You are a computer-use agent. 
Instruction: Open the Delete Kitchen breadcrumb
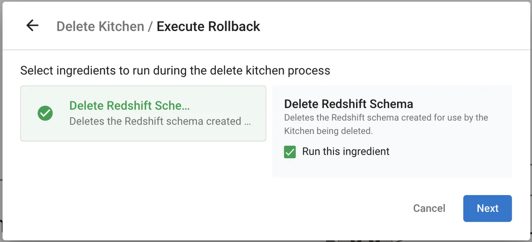100,27
